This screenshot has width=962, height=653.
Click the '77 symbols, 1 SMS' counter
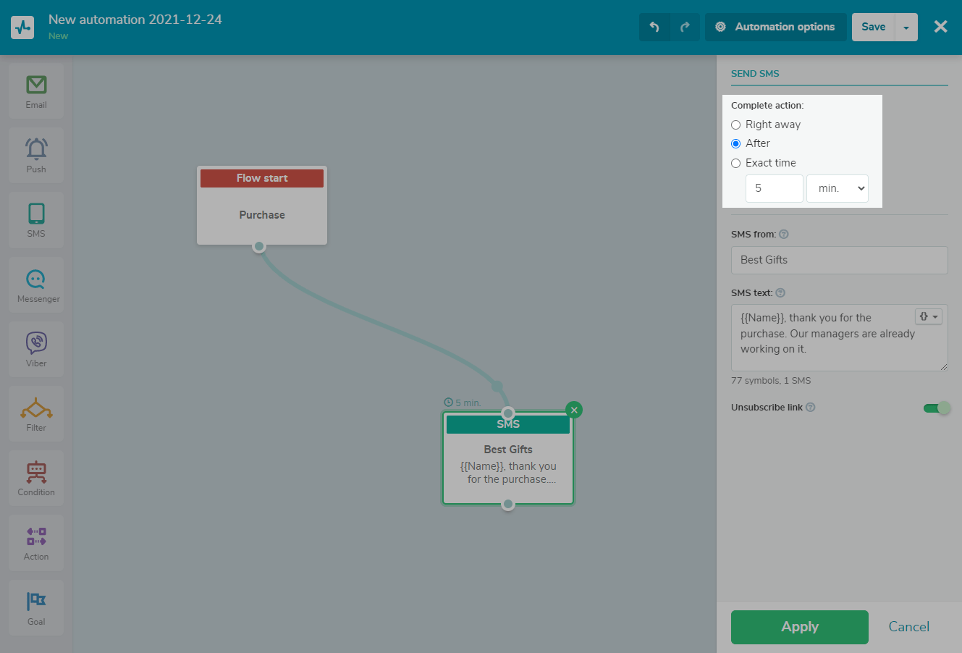[x=771, y=380]
